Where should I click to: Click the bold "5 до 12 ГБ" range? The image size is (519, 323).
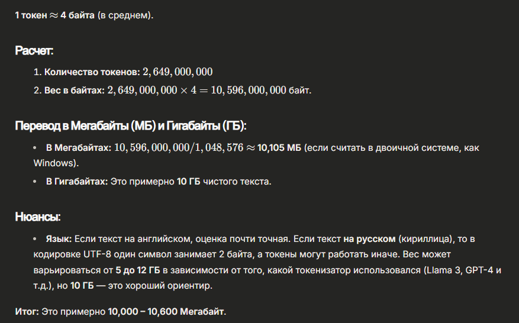(x=137, y=270)
